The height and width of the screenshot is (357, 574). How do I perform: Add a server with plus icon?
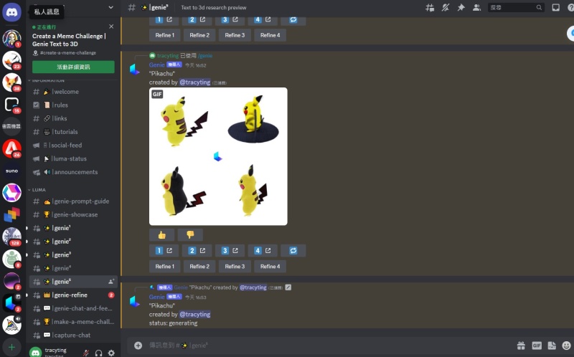[x=11, y=347]
